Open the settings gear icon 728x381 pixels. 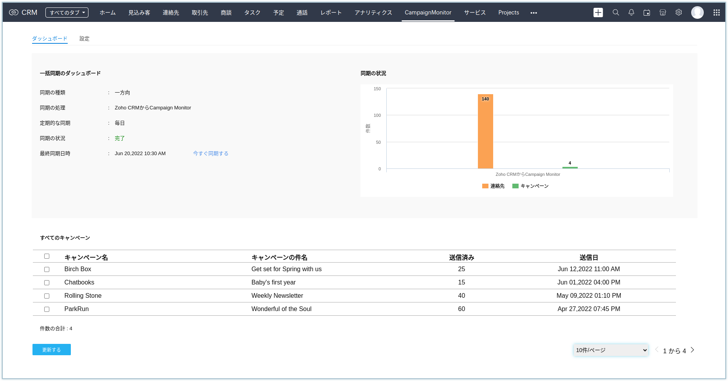click(679, 13)
